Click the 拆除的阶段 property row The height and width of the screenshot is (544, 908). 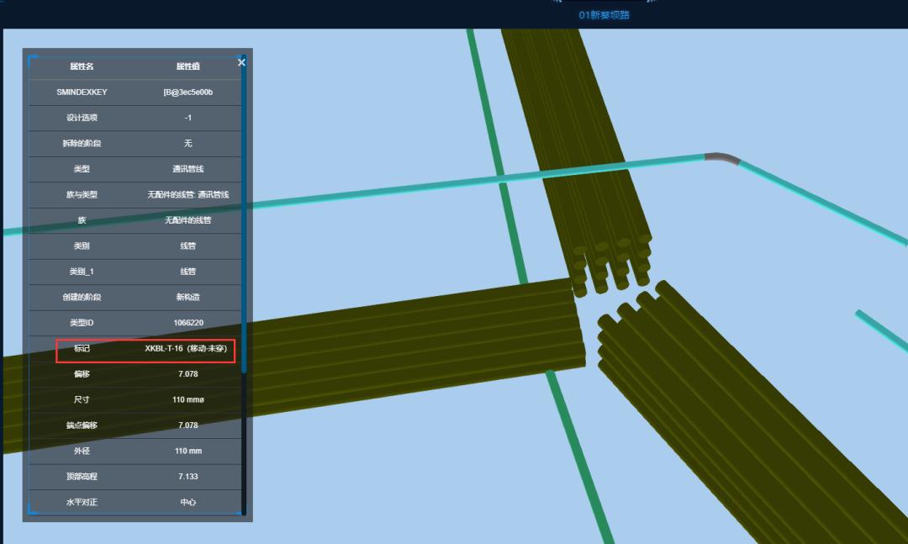click(x=135, y=144)
